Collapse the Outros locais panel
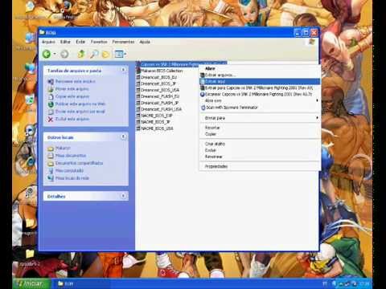This screenshot has height=289, width=386. [x=123, y=136]
